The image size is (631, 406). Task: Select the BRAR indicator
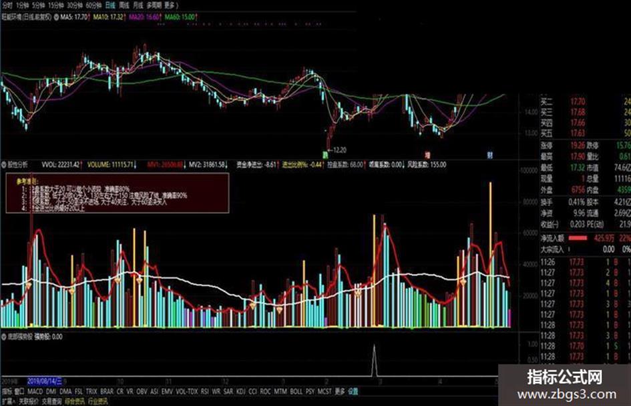[x=107, y=391]
